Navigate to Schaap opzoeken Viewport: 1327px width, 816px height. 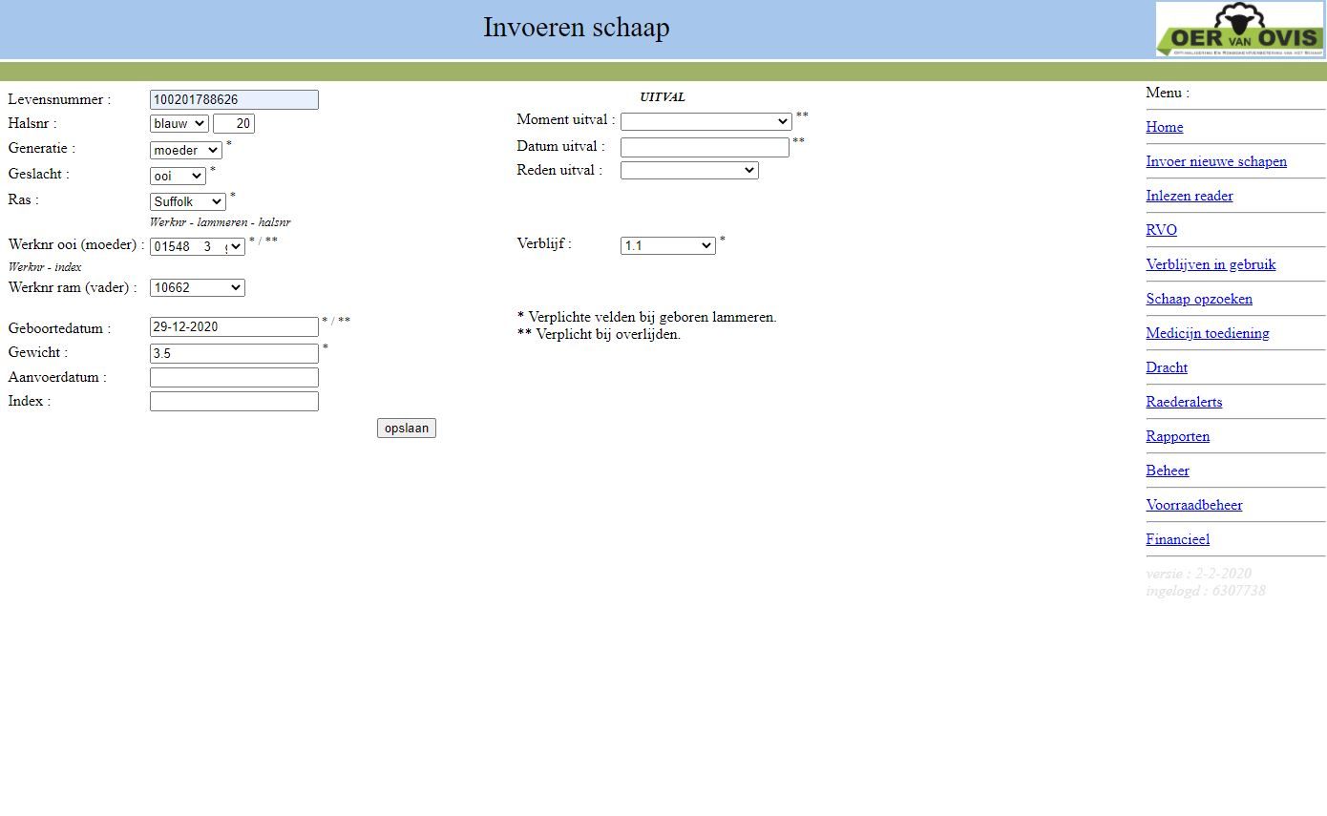[1198, 300]
